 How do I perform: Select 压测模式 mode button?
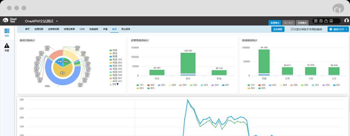(x=302, y=23)
